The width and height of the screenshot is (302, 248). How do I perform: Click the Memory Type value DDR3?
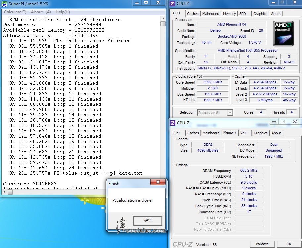208,145
